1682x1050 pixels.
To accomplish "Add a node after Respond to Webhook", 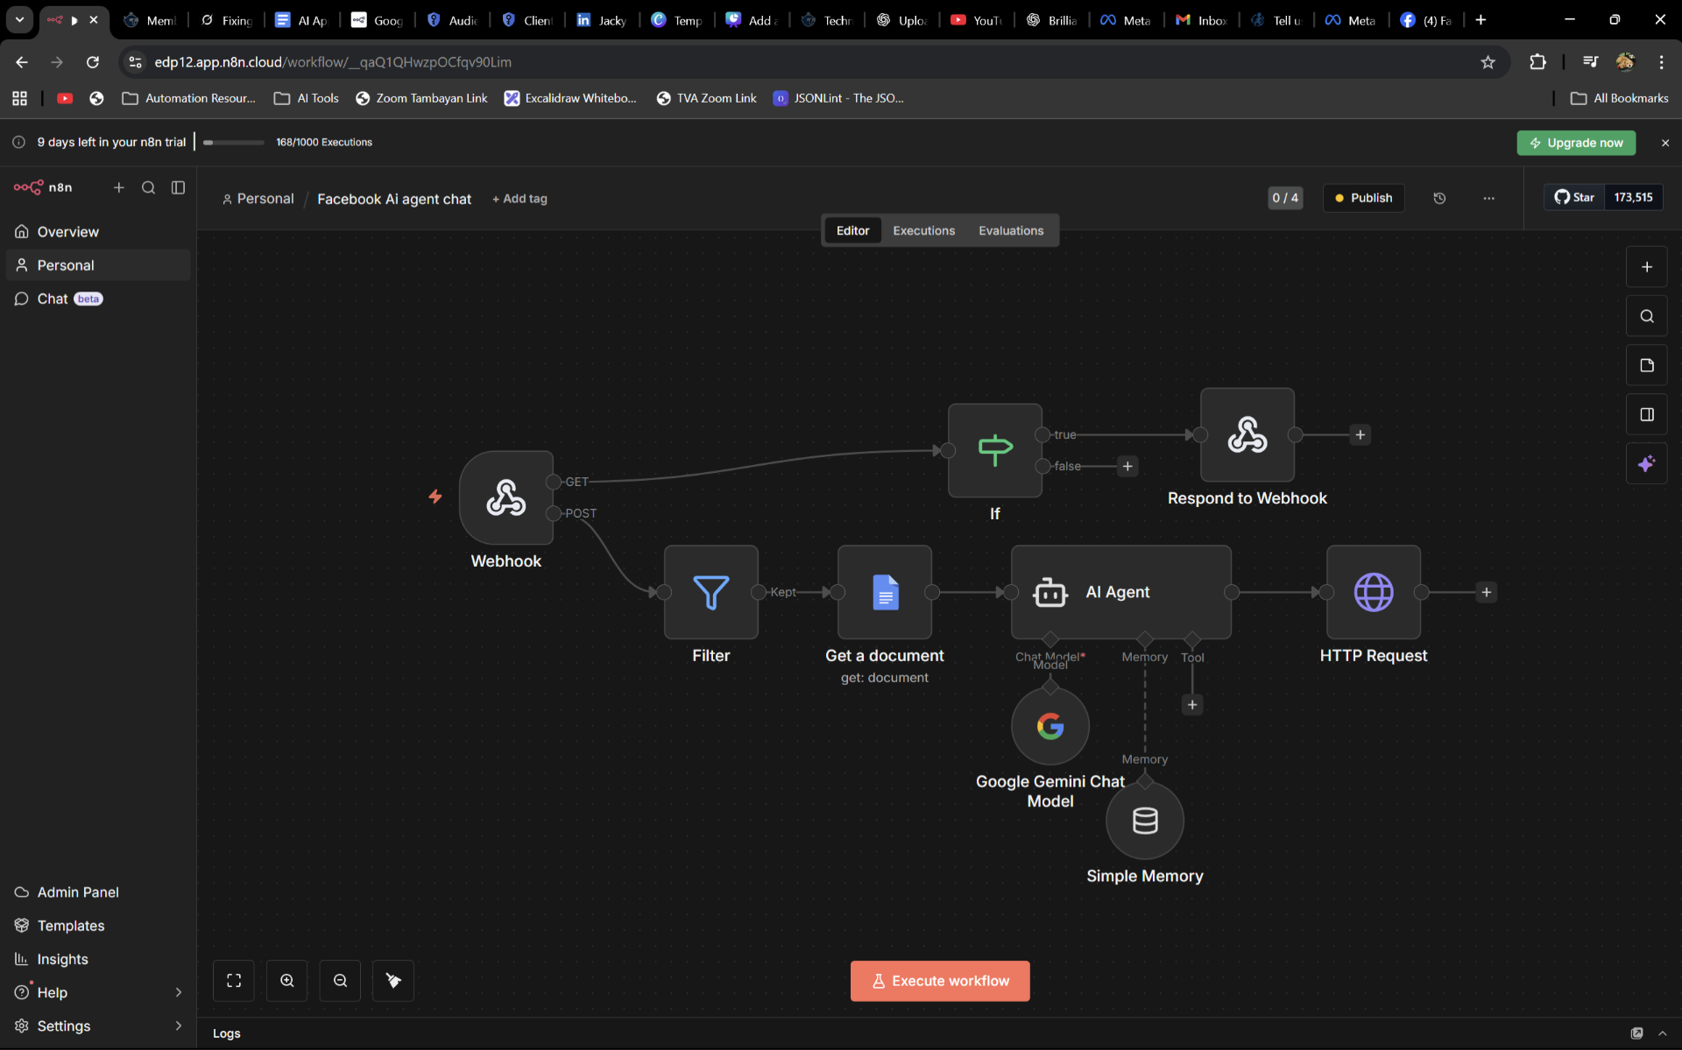I will (1360, 434).
